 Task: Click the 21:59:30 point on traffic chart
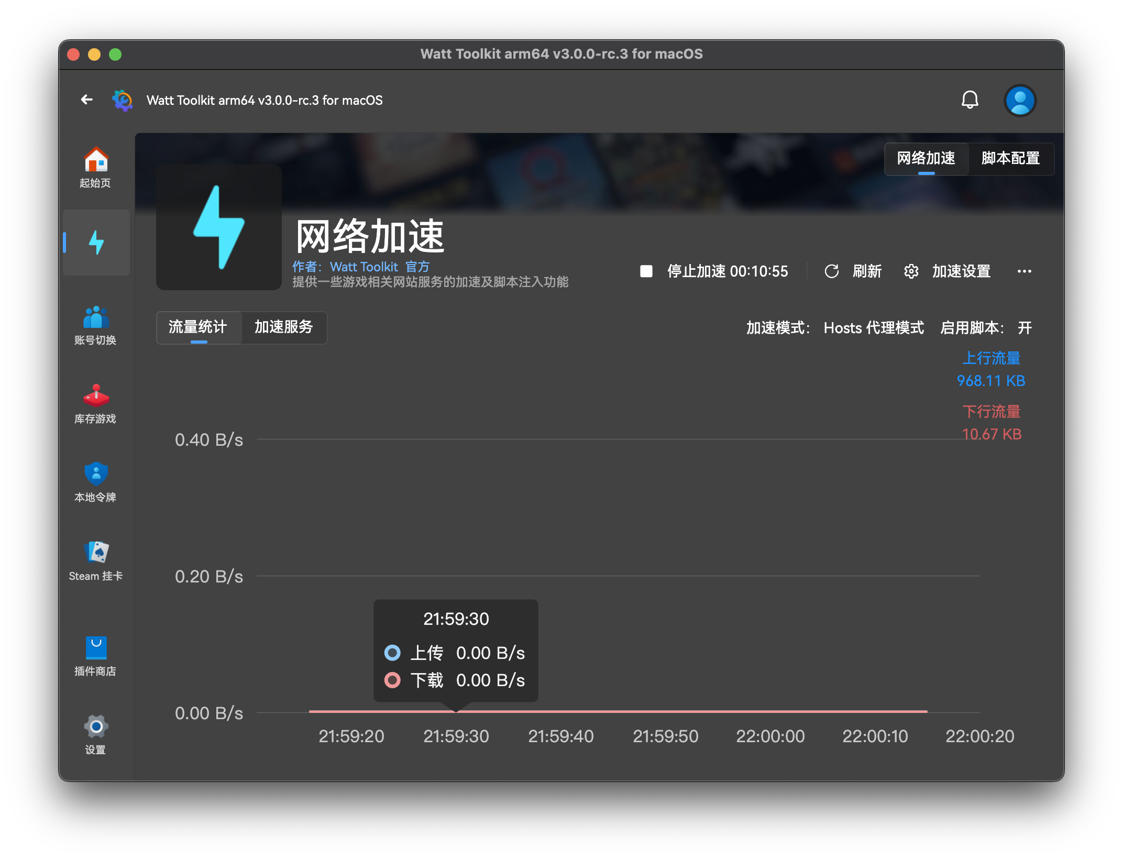[x=456, y=711]
